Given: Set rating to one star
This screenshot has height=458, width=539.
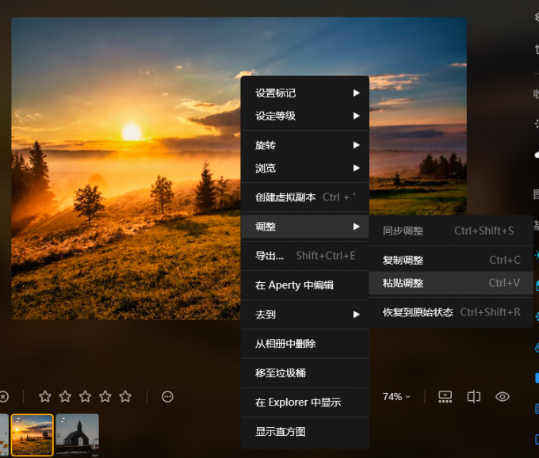Looking at the screenshot, I should coord(45,396).
